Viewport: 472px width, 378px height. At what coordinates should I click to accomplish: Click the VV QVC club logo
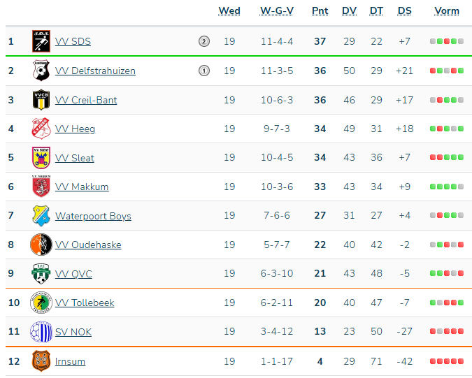pyautogui.click(x=41, y=274)
